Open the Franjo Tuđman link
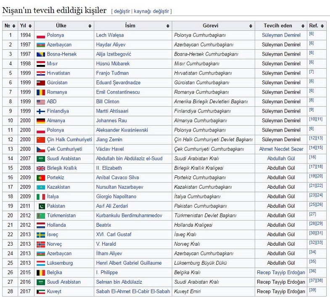This screenshot has width=330, height=303. point(112,73)
